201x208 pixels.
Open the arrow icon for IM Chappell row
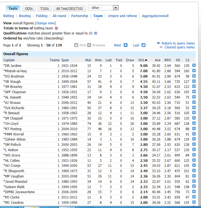click(194, 118)
